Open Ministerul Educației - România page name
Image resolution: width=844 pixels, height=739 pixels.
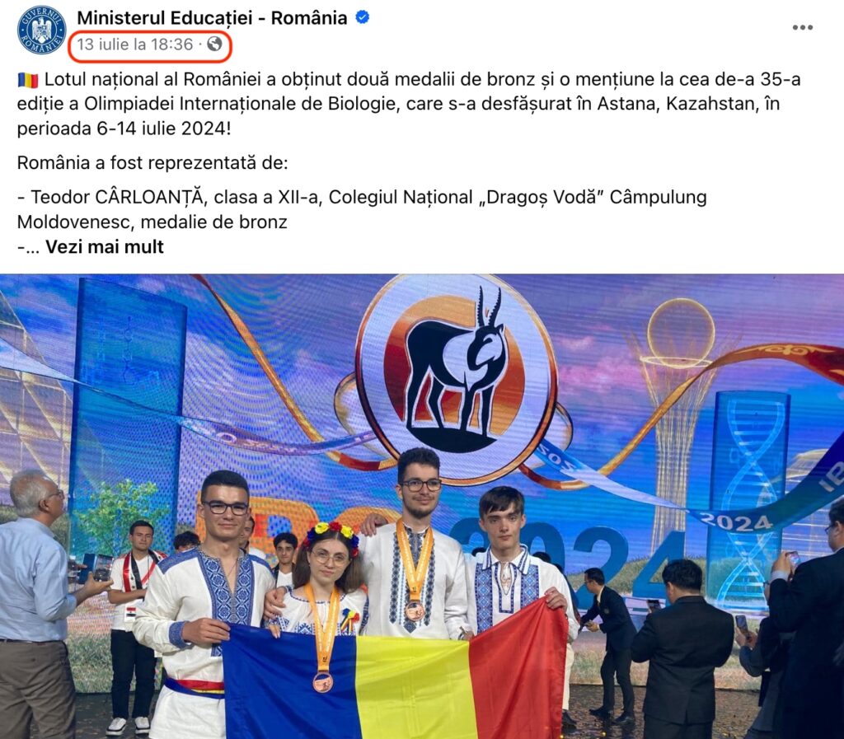coord(212,18)
